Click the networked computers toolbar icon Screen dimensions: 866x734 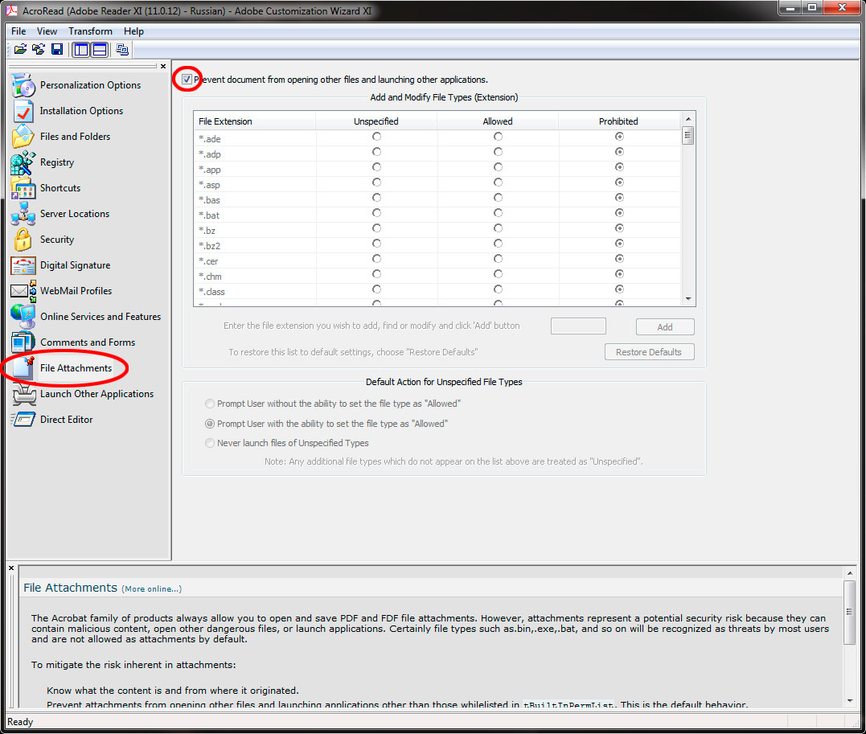point(122,50)
